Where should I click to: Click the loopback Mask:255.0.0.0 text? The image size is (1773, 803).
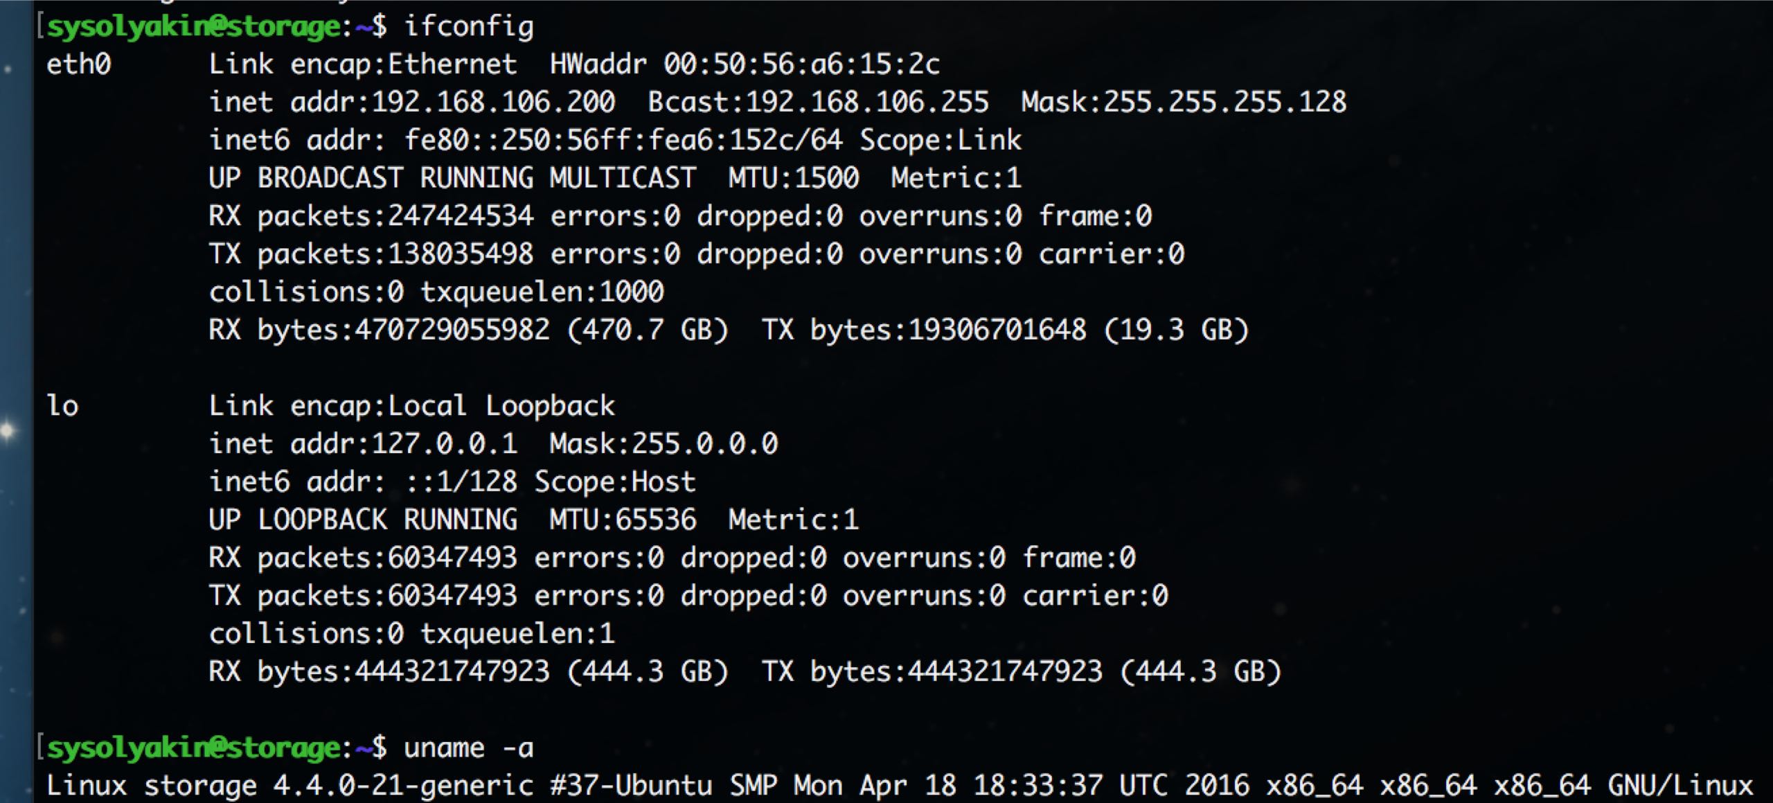(663, 444)
